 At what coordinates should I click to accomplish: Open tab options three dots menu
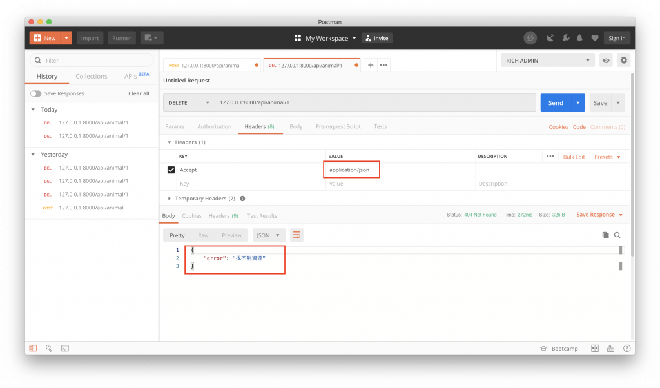[383, 65]
